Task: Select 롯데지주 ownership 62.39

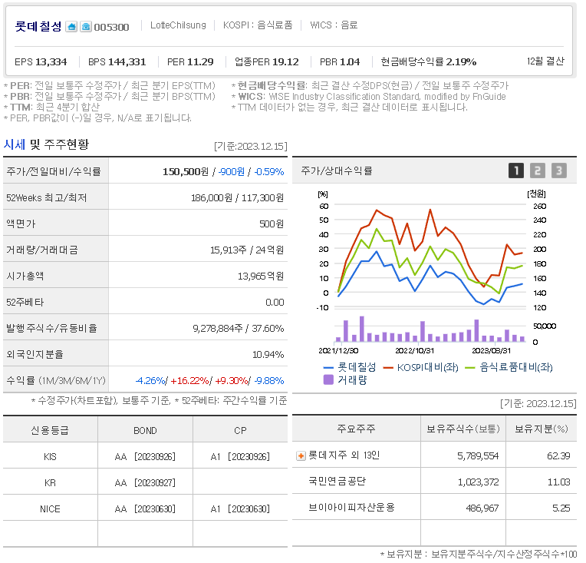Action: (558, 456)
